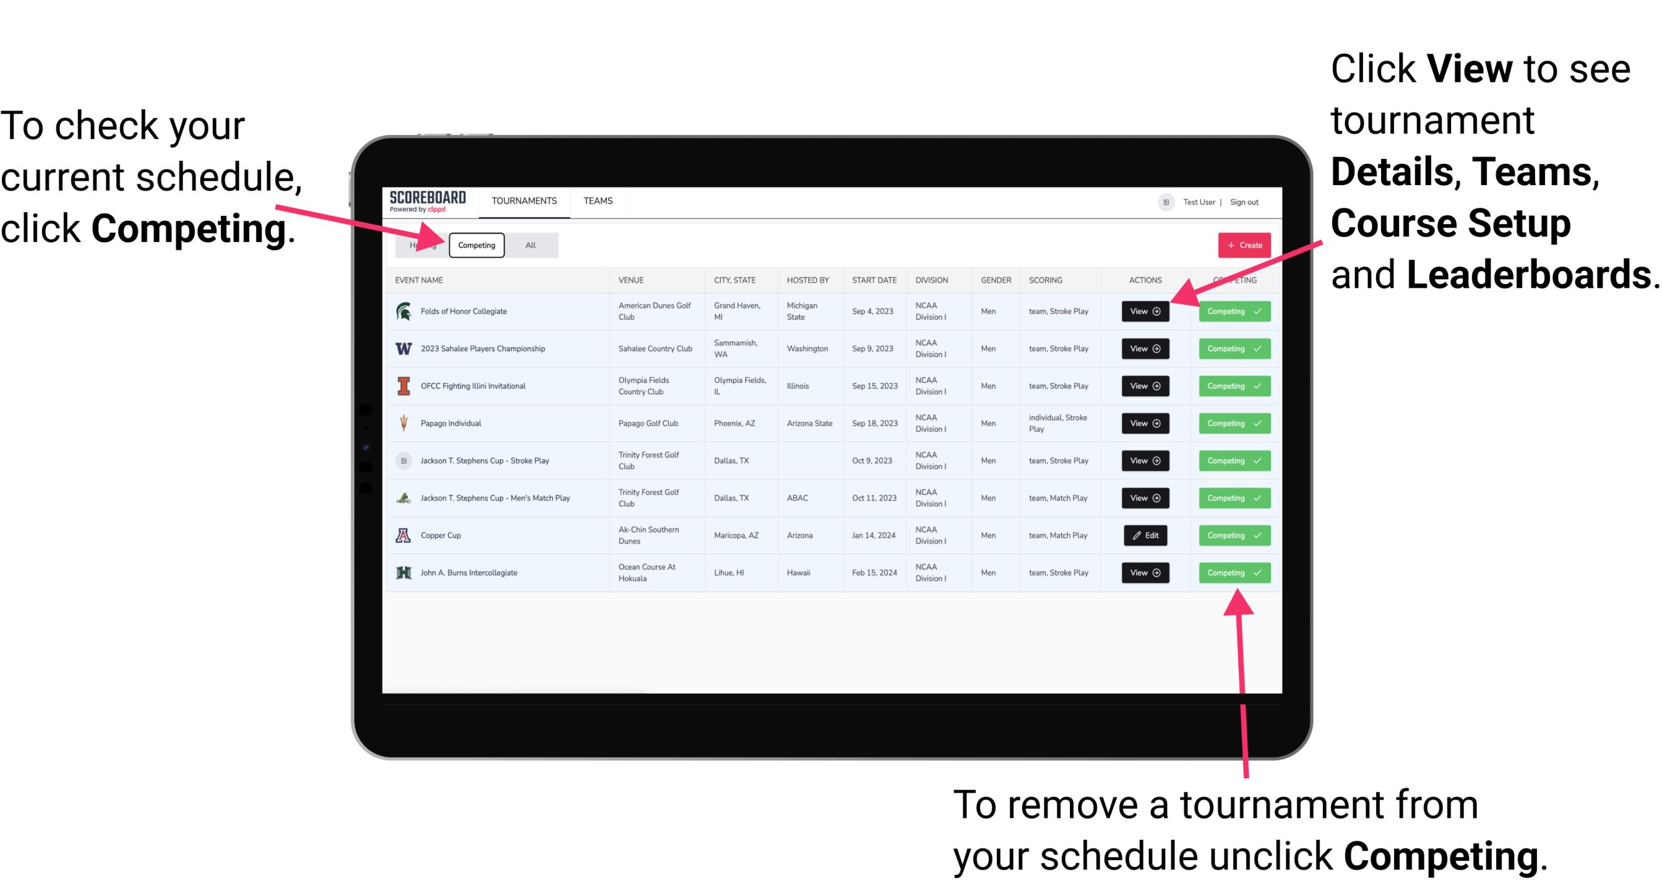Click the View icon for OFCC Fighting Illini Invitational

tap(1144, 387)
